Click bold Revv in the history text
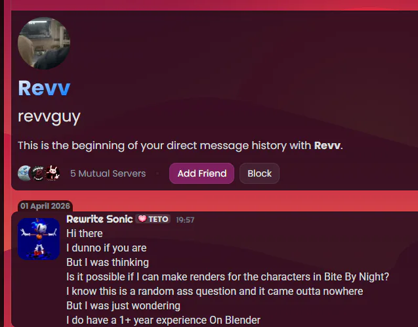 tap(327, 146)
